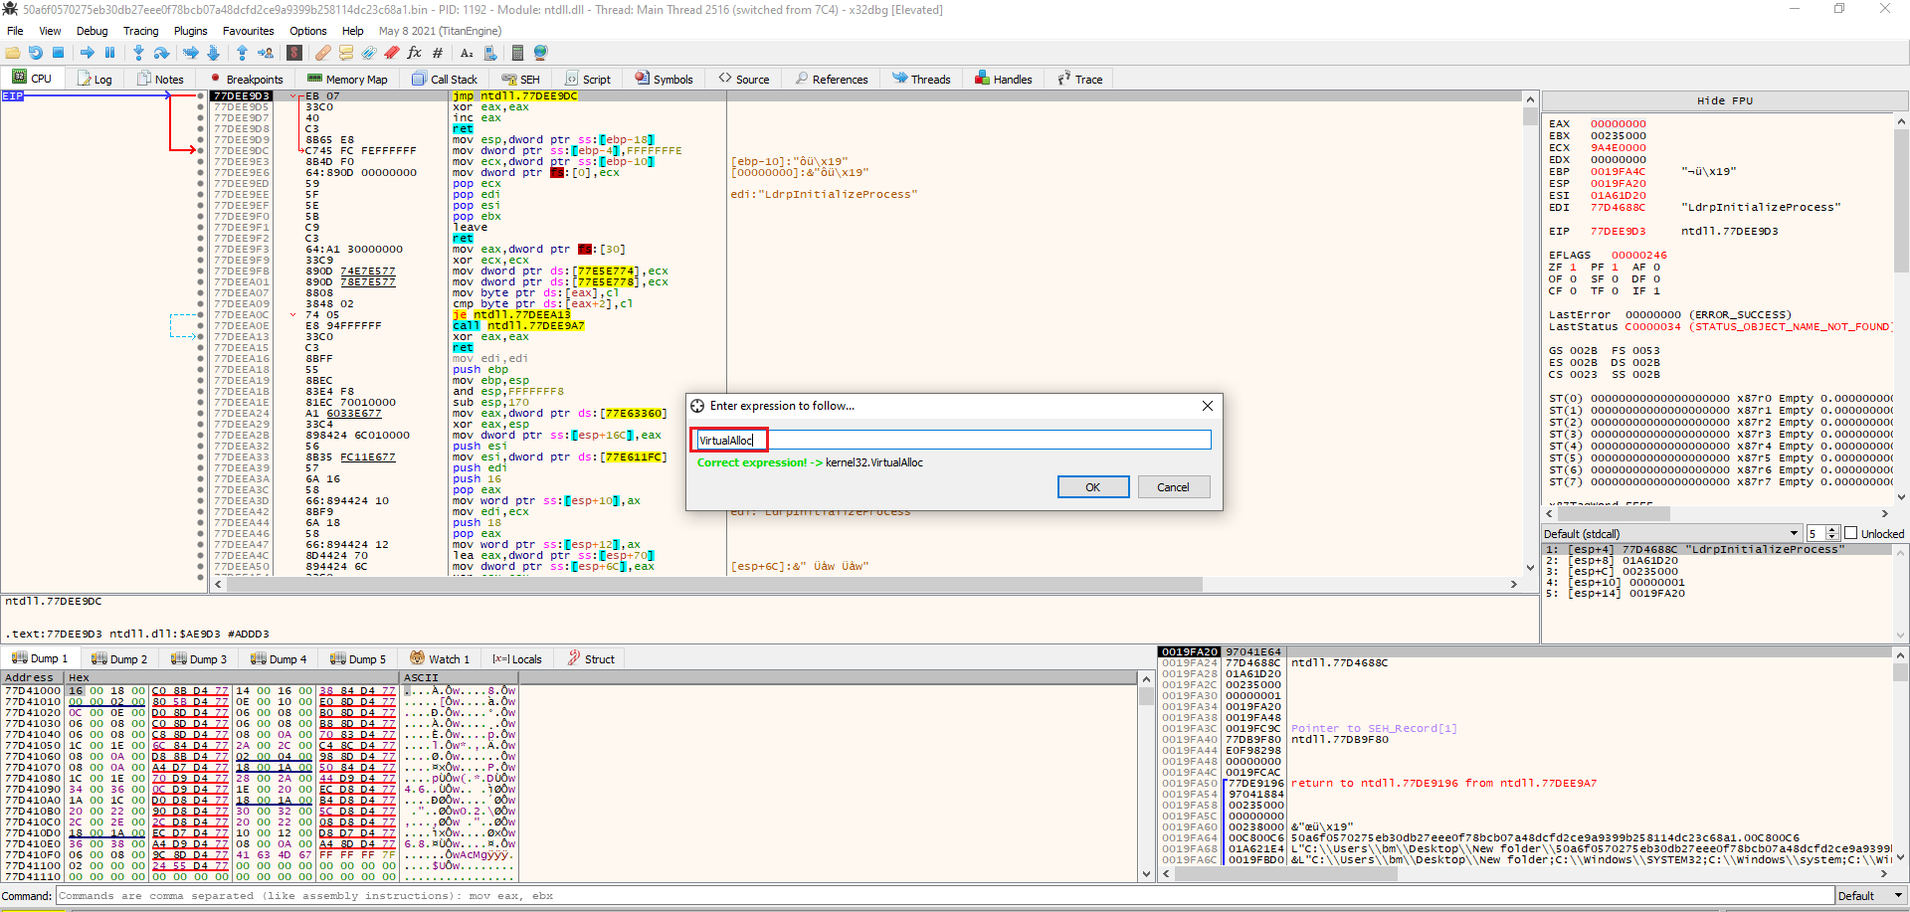The width and height of the screenshot is (1910, 912).
Task: Switch to the Memory Map tab
Action: [347, 79]
